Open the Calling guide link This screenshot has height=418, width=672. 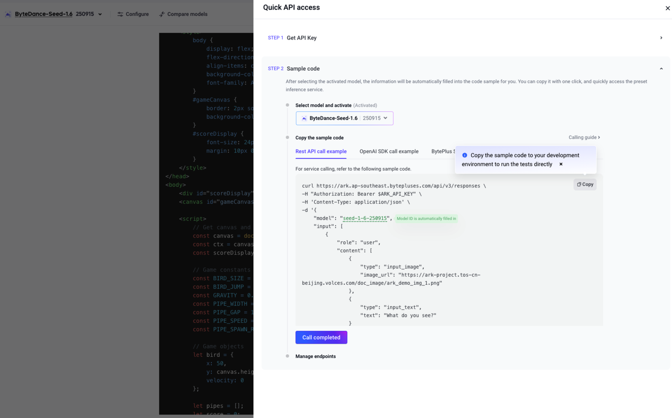pos(584,137)
